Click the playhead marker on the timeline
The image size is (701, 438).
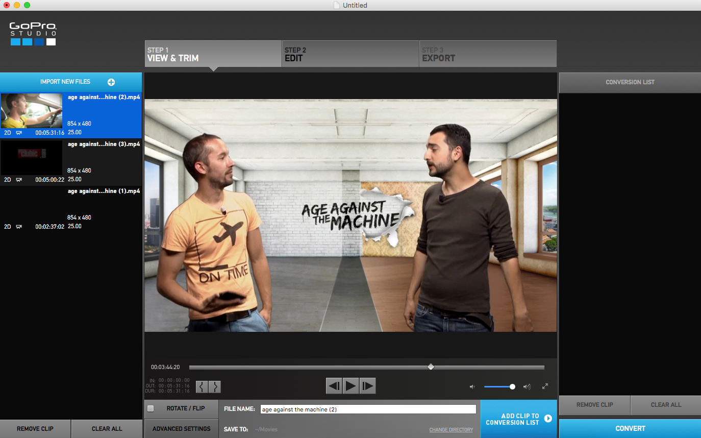tap(431, 367)
